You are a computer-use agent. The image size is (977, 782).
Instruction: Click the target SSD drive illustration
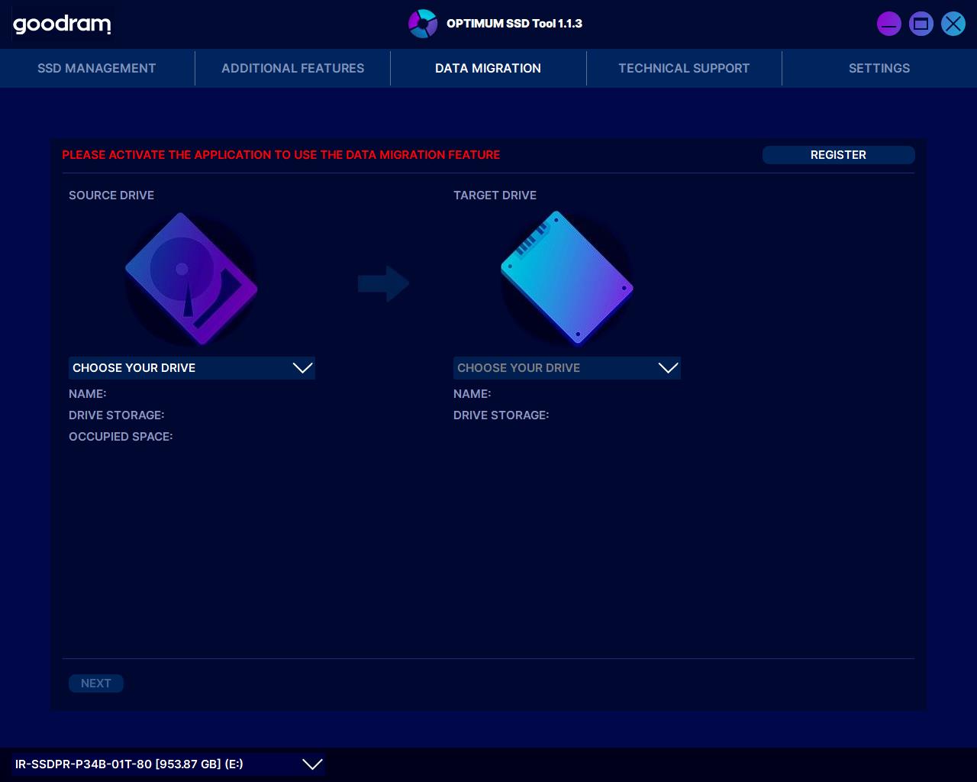tap(566, 279)
